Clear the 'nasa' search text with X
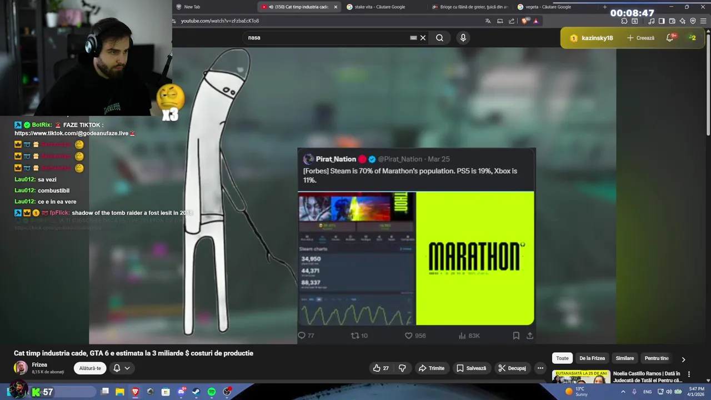Screen dimensions: 711x400 pos(423,38)
